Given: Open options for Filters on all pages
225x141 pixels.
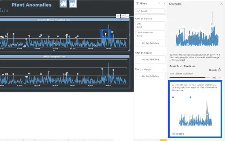Looking at the screenshot, I should [x=164, y=70].
